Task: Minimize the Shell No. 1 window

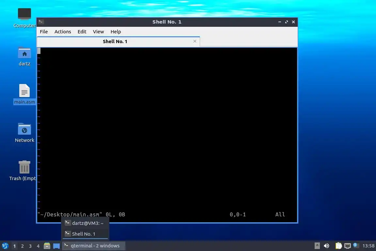Action: click(280, 22)
